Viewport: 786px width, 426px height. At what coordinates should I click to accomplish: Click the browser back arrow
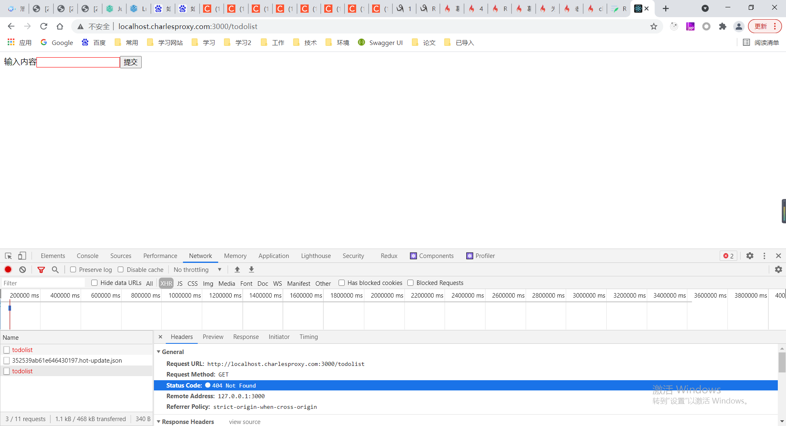(11, 27)
